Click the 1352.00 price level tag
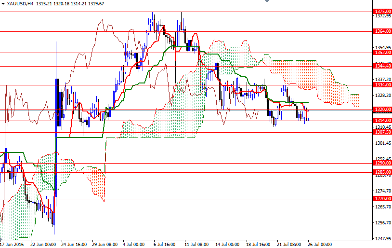 pos(382,53)
